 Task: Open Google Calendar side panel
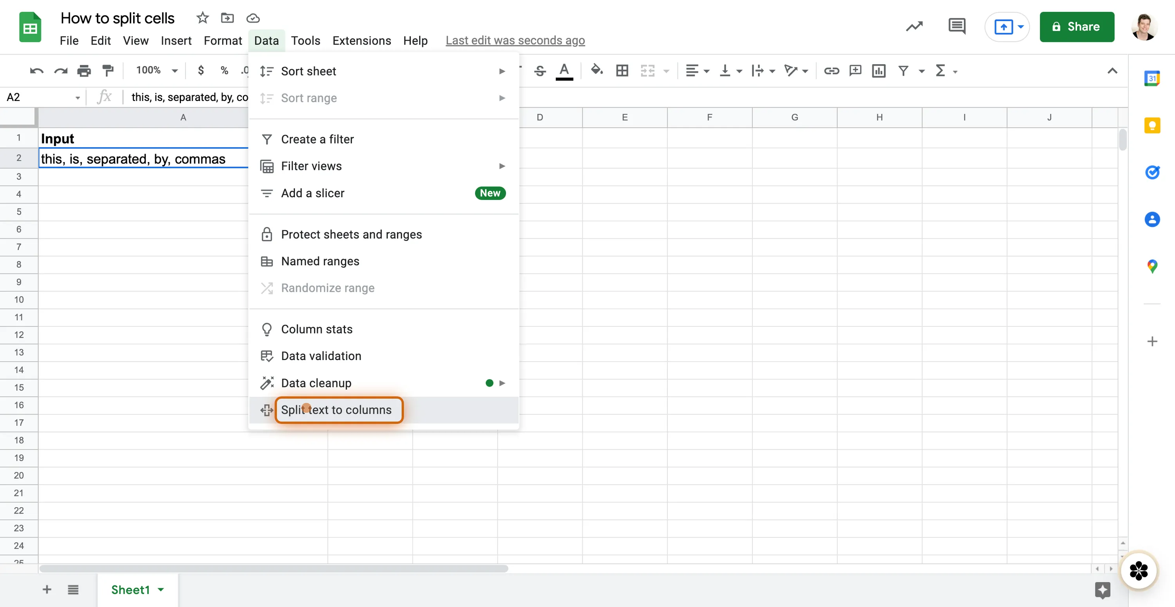(1152, 78)
